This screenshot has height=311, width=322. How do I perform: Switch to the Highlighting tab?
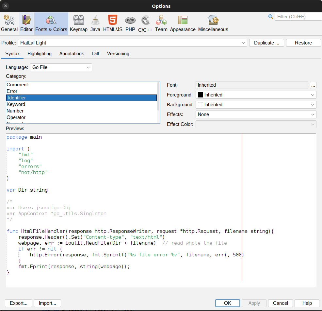[x=40, y=54]
